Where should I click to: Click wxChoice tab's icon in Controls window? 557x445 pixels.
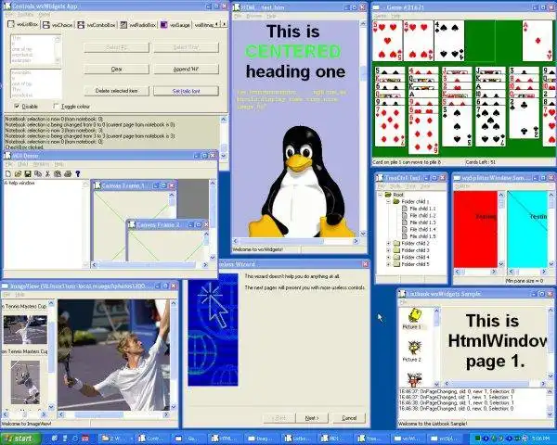pyautogui.click(x=45, y=25)
